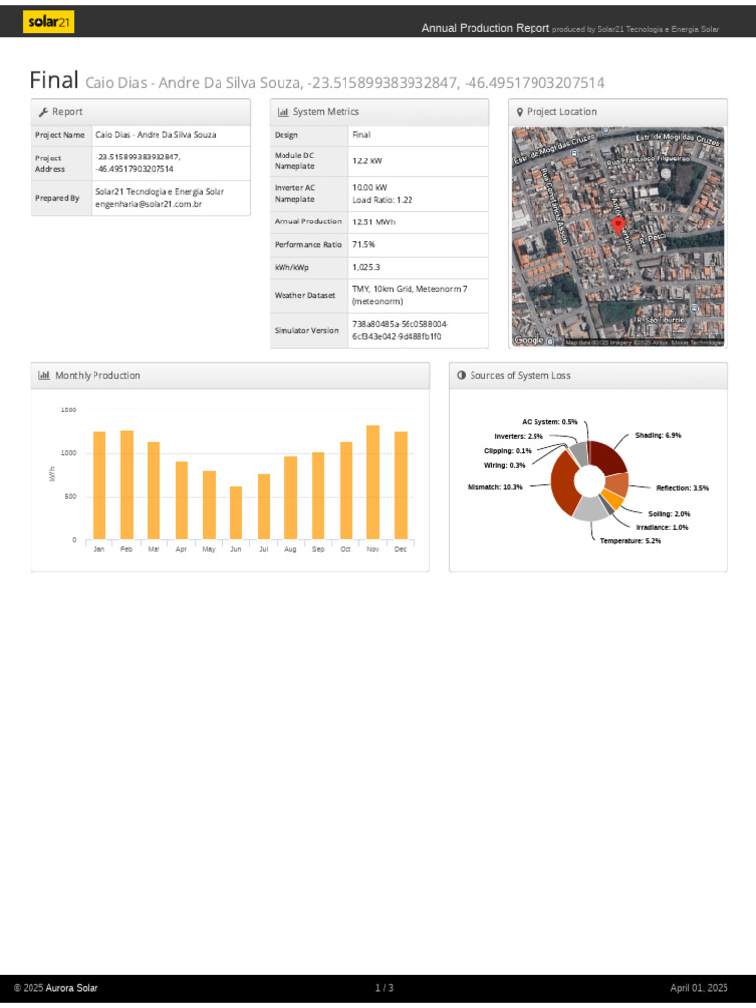The height and width of the screenshot is (1008, 756).
Task: Click project name value 'Caio Dias - Andre Da Silva Souza'
Action: pos(156,135)
